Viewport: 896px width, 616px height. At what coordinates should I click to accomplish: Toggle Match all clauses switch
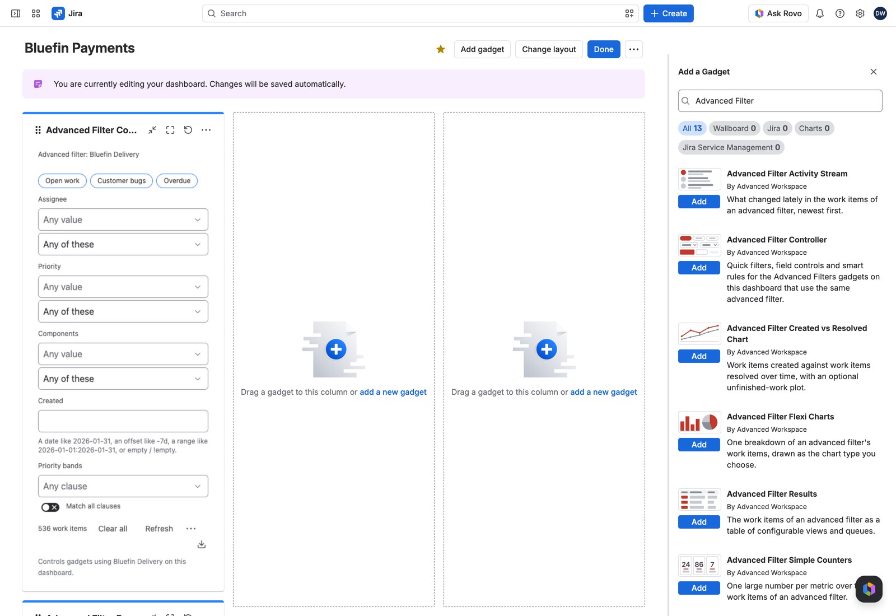[50, 507]
